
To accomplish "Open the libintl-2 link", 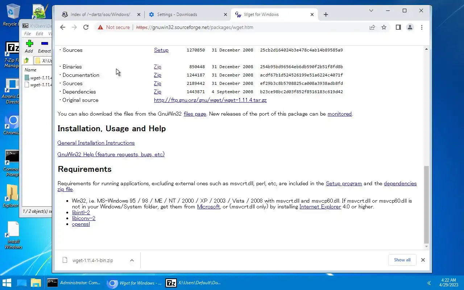I will coord(81,212).
